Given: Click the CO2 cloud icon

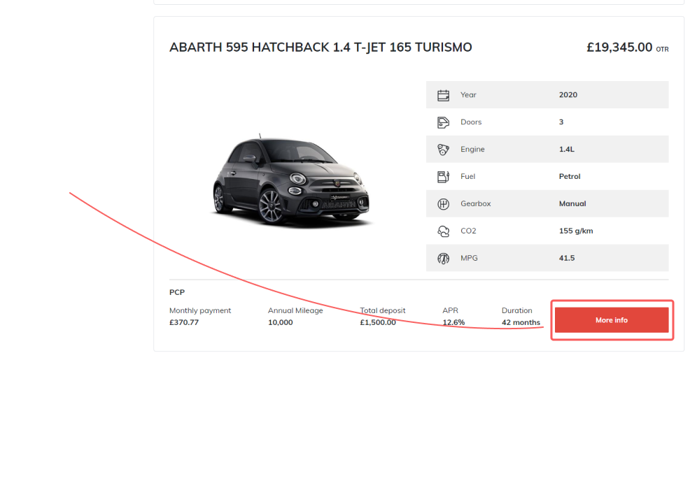Looking at the screenshot, I should 443,231.
